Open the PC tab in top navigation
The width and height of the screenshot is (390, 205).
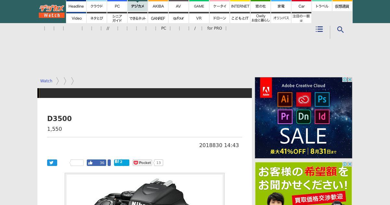(117, 6)
